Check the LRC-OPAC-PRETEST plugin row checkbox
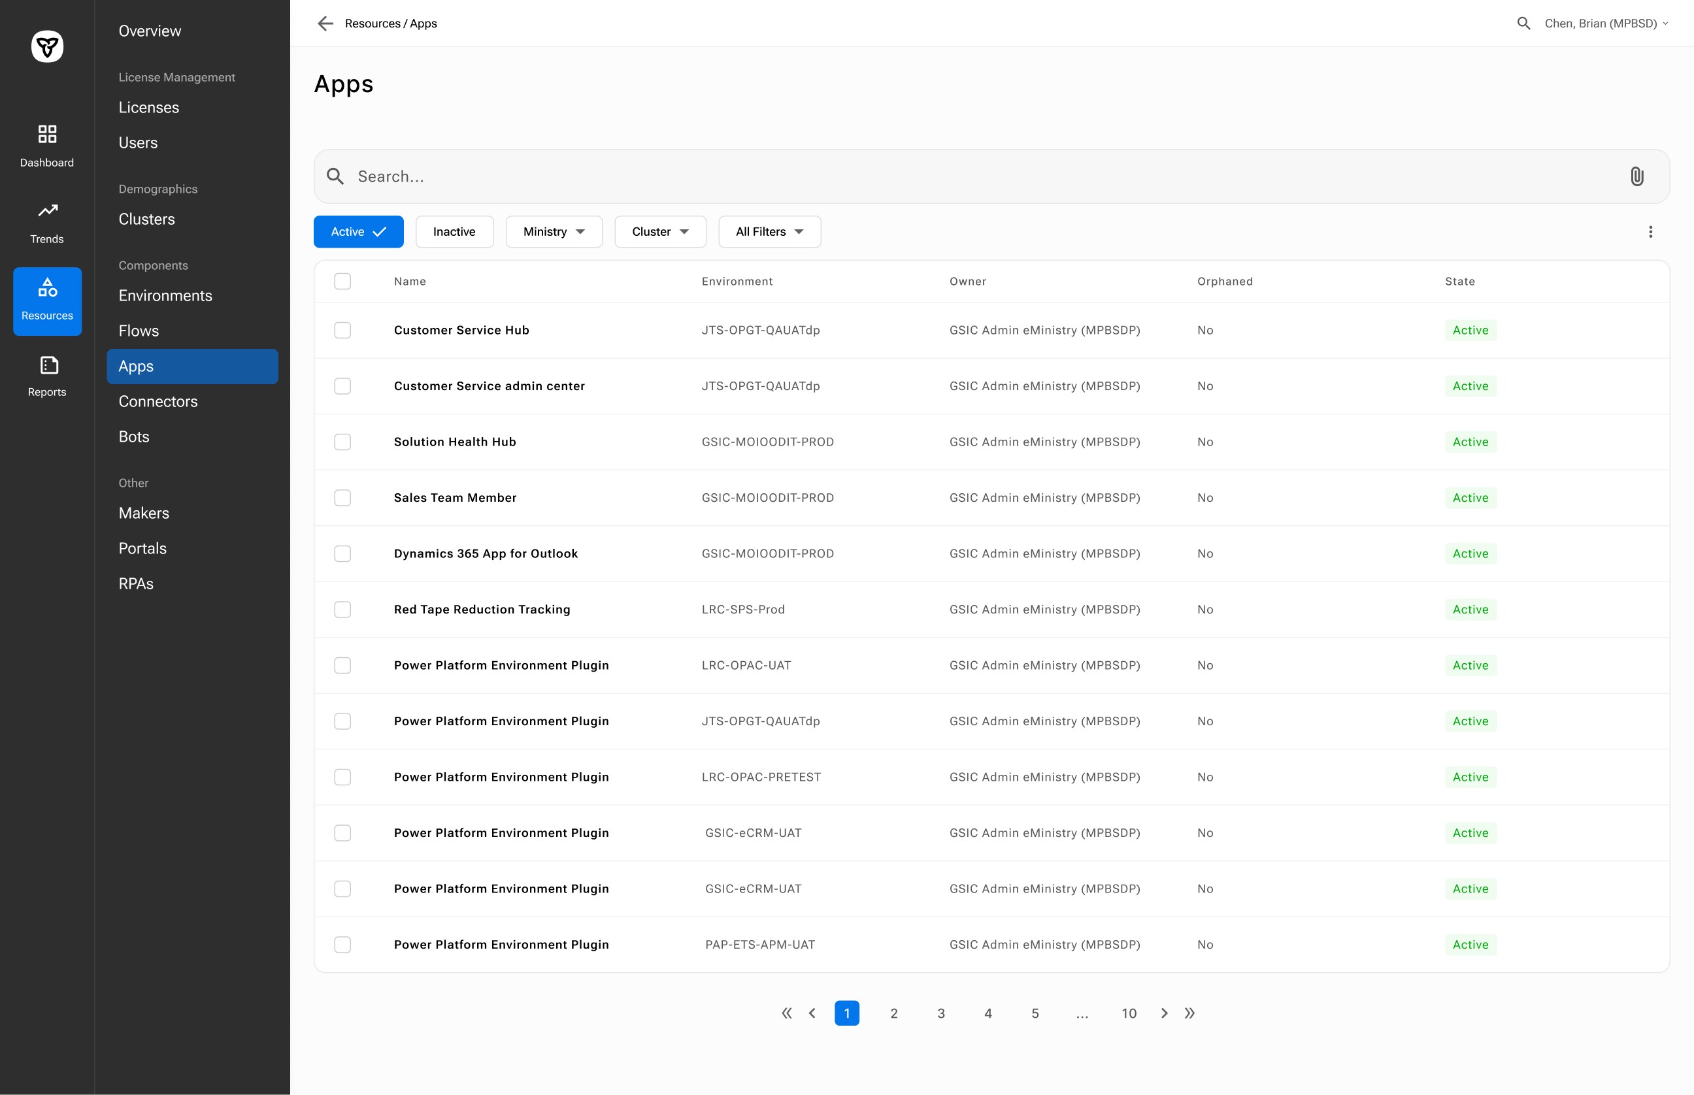This screenshot has height=1095, width=1694. click(x=342, y=777)
